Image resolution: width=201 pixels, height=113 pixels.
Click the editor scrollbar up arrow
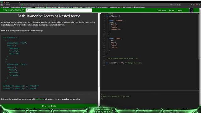tap(198, 13)
